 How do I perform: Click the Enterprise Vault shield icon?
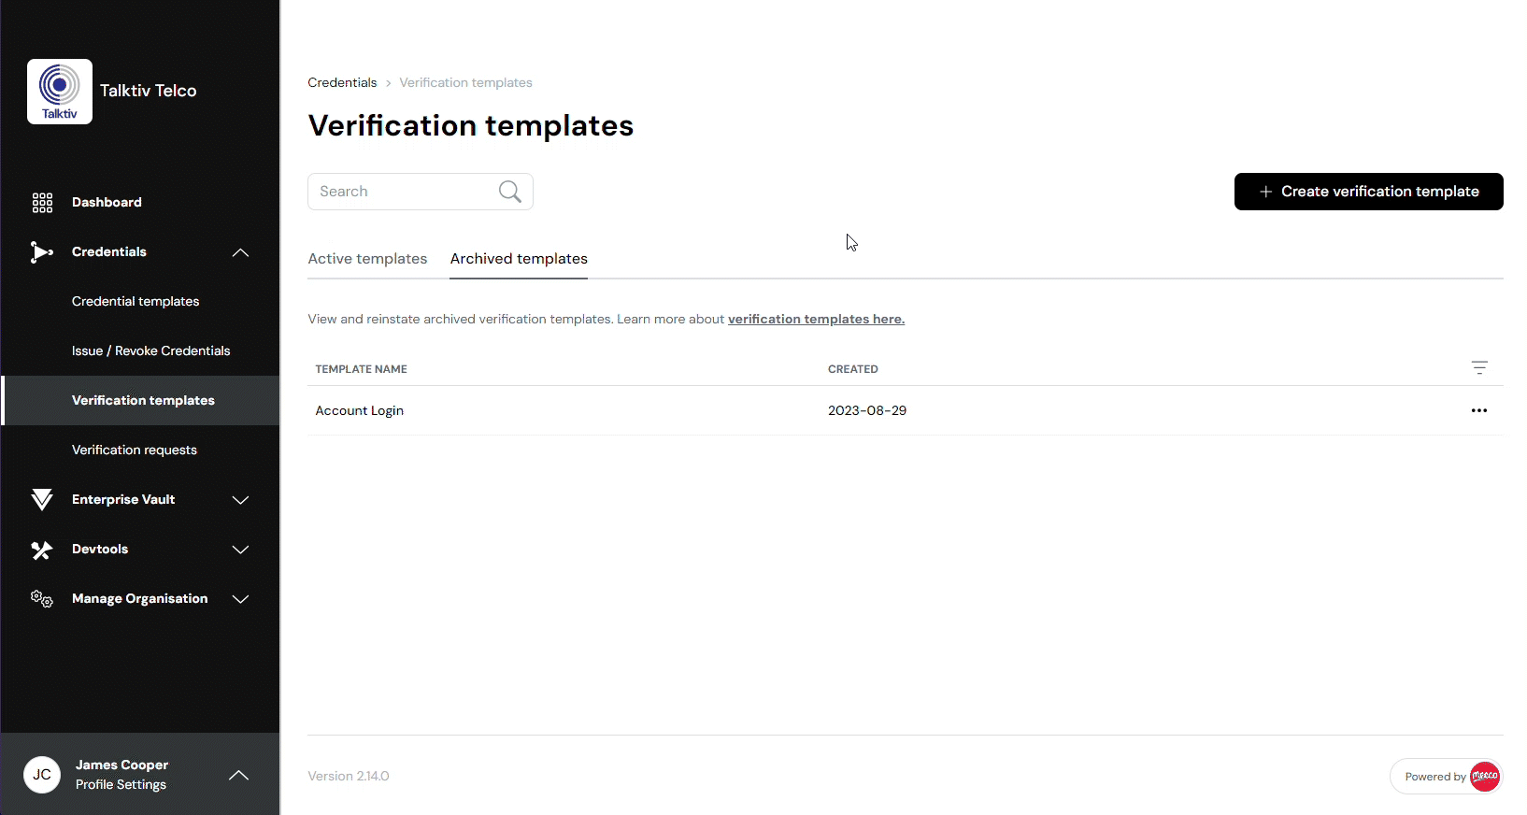coord(41,499)
